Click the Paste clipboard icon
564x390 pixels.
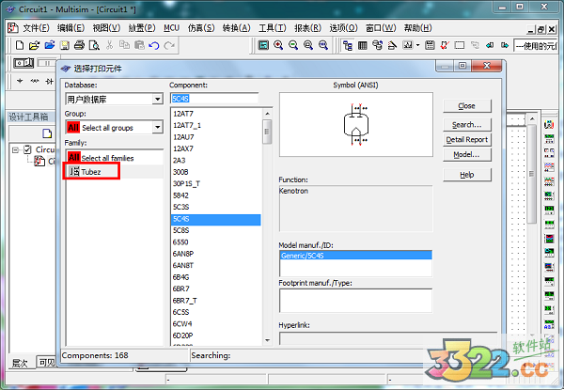[139, 45]
